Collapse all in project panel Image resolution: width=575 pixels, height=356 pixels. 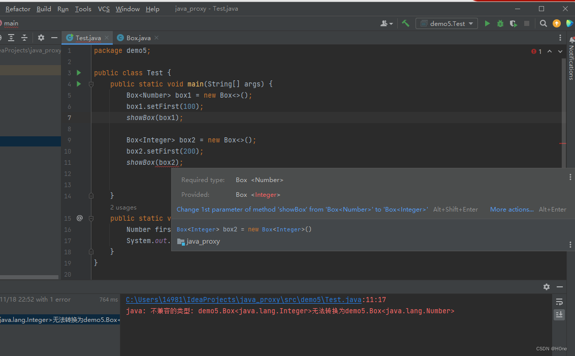pos(24,38)
